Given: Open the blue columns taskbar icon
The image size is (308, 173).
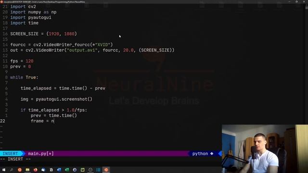Looking at the screenshot, I should coord(98,170).
